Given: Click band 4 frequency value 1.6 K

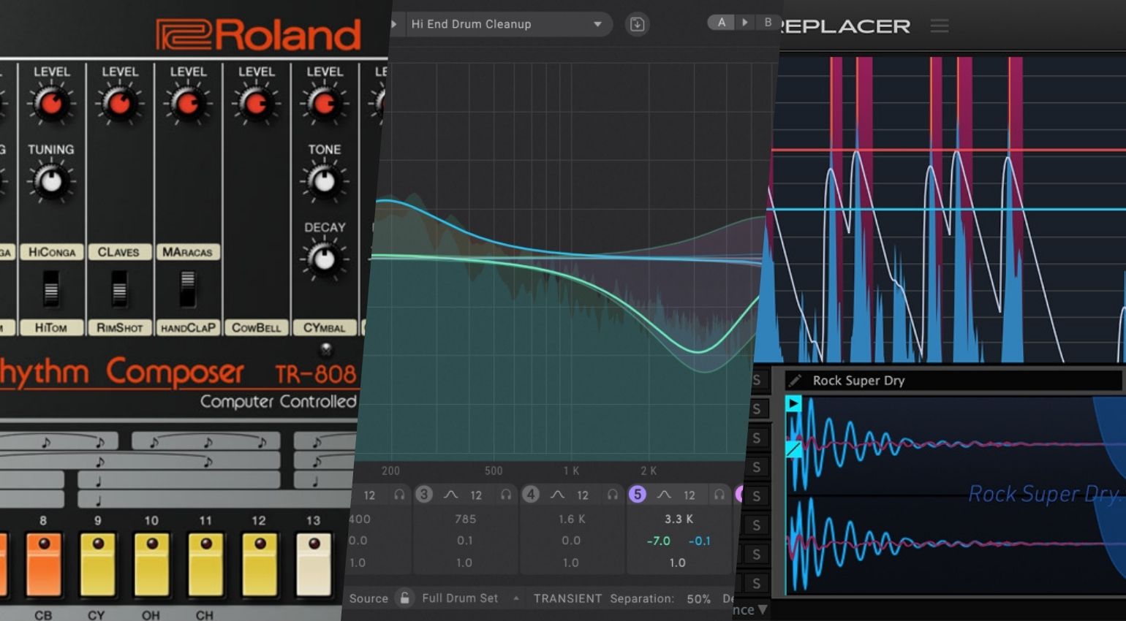Looking at the screenshot, I should tap(571, 519).
